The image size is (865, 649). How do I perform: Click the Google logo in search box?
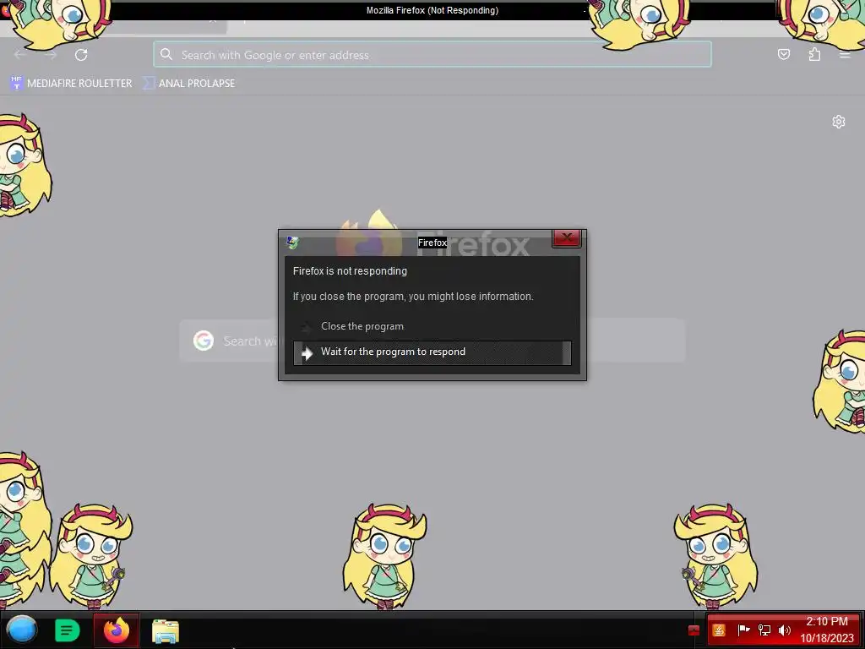tap(204, 341)
